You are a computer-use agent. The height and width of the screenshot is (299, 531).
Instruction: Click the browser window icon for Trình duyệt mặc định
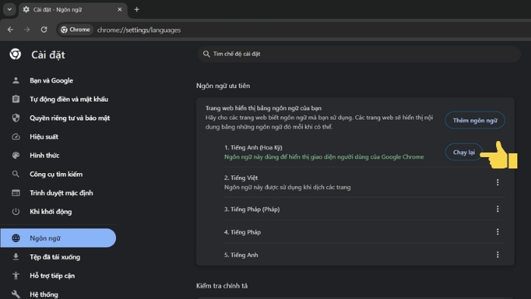point(16,193)
